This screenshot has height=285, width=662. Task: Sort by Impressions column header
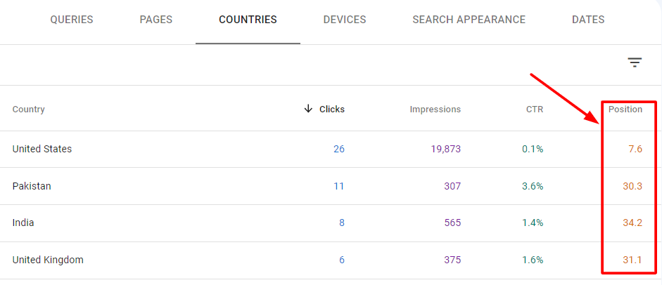tap(435, 110)
